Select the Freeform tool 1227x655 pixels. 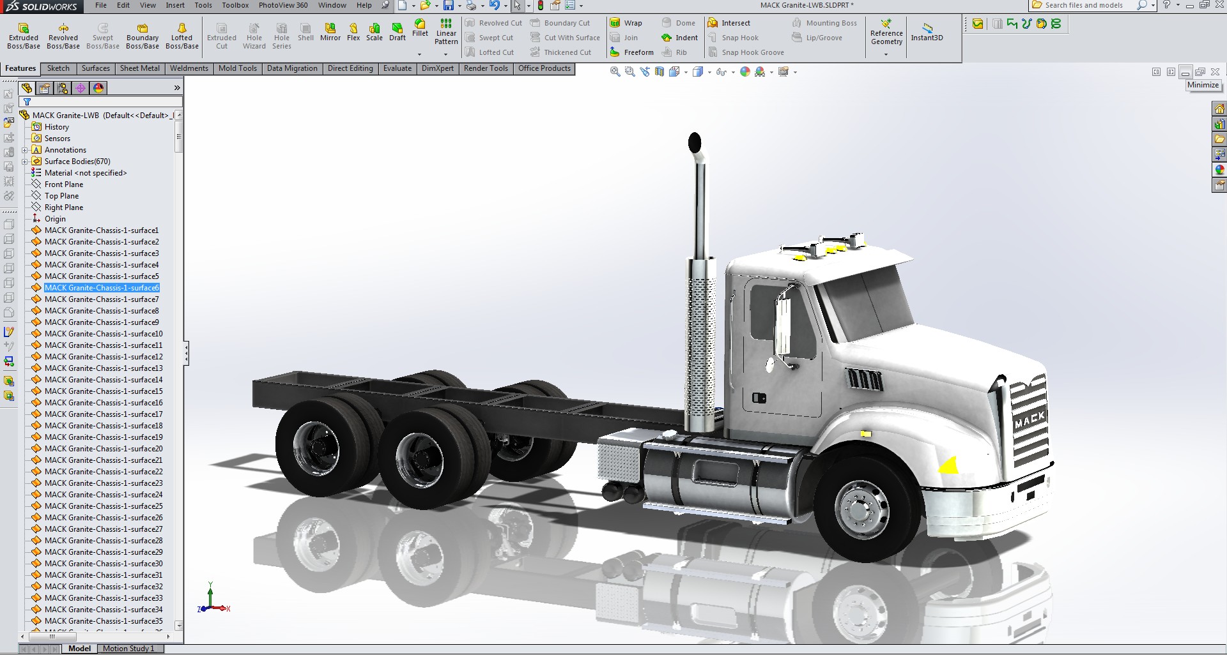pos(632,52)
